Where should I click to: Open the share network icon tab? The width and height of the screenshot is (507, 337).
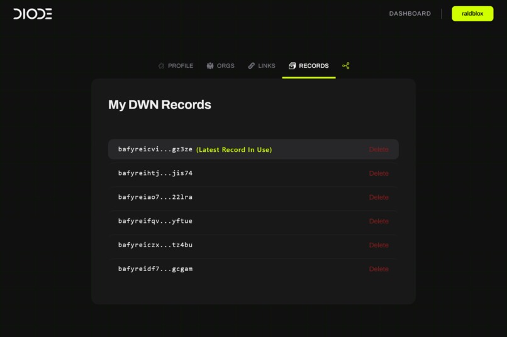click(x=345, y=66)
